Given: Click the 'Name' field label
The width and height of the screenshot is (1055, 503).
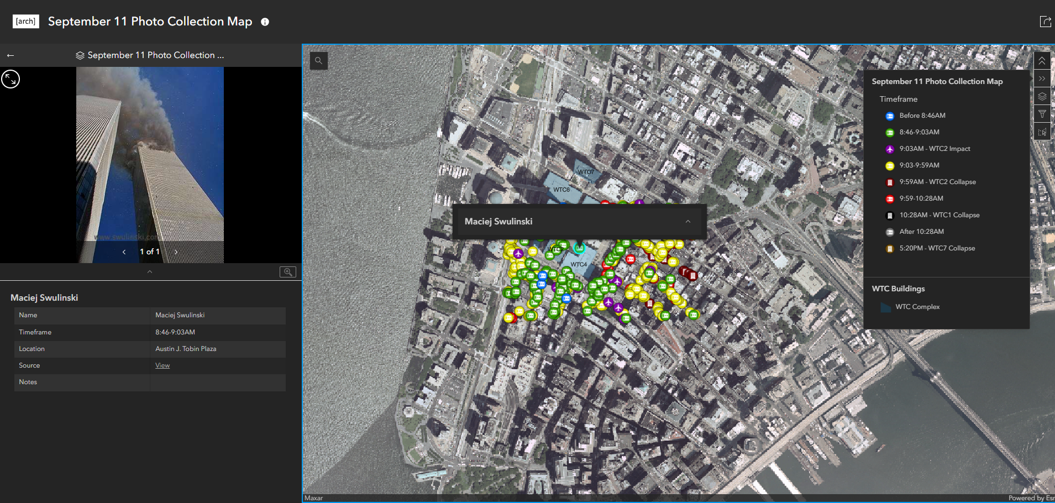Looking at the screenshot, I should 28,315.
